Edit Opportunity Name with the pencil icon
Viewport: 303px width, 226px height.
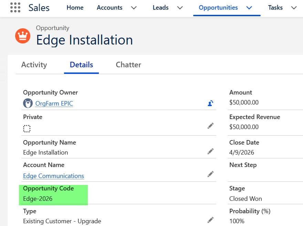(x=210, y=151)
